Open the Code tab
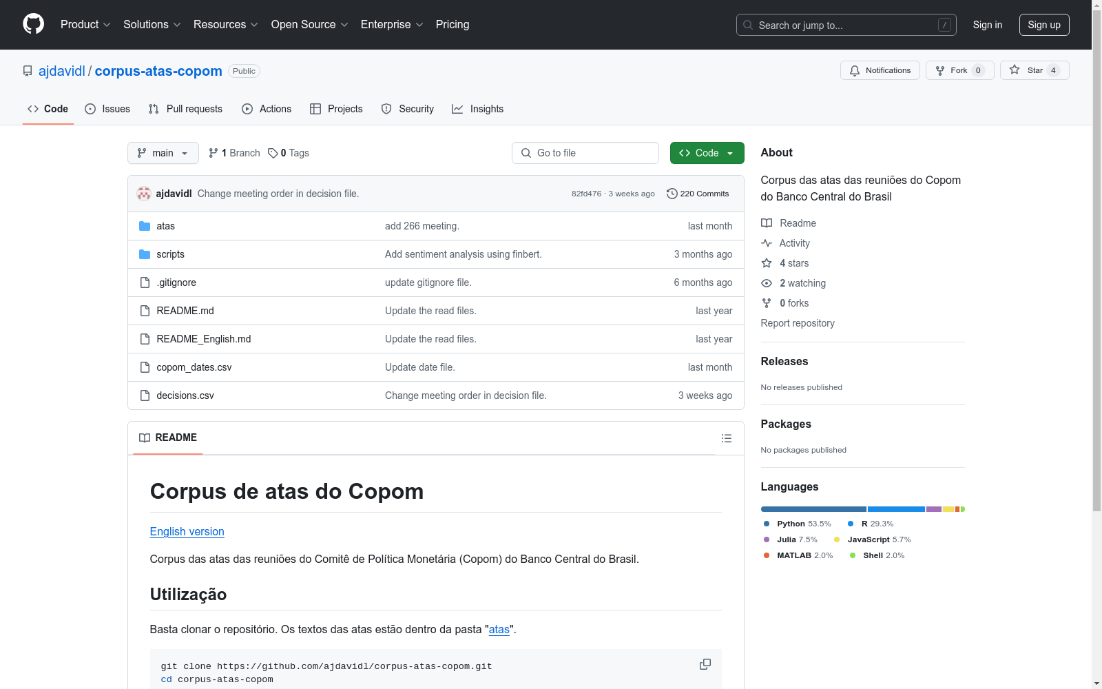This screenshot has height=689, width=1102. tap(48, 109)
